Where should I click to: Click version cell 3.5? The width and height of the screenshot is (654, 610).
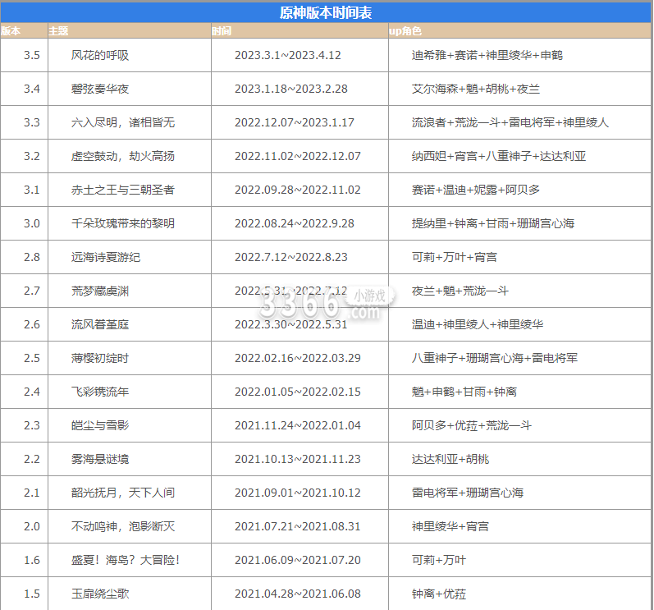coord(32,55)
